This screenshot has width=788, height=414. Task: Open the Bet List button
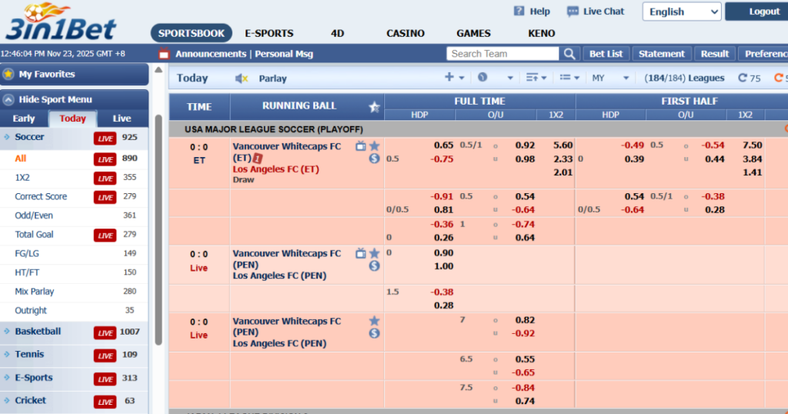(x=606, y=54)
